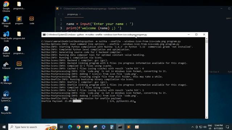Minimize the Sublime Text window

[x=221, y=9]
